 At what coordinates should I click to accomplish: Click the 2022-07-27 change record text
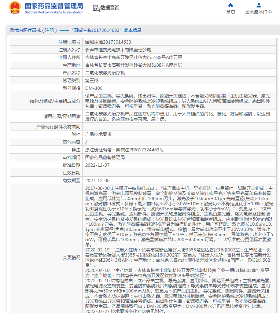(x=126, y=311)
